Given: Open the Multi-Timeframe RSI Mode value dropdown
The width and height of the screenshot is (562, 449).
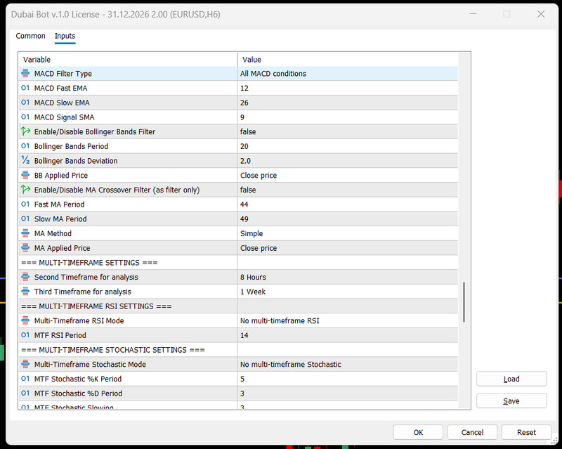Looking at the screenshot, I should tap(348, 320).
